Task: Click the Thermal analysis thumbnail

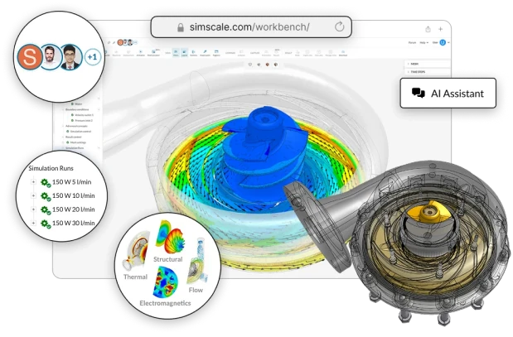Action: (x=136, y=251)
